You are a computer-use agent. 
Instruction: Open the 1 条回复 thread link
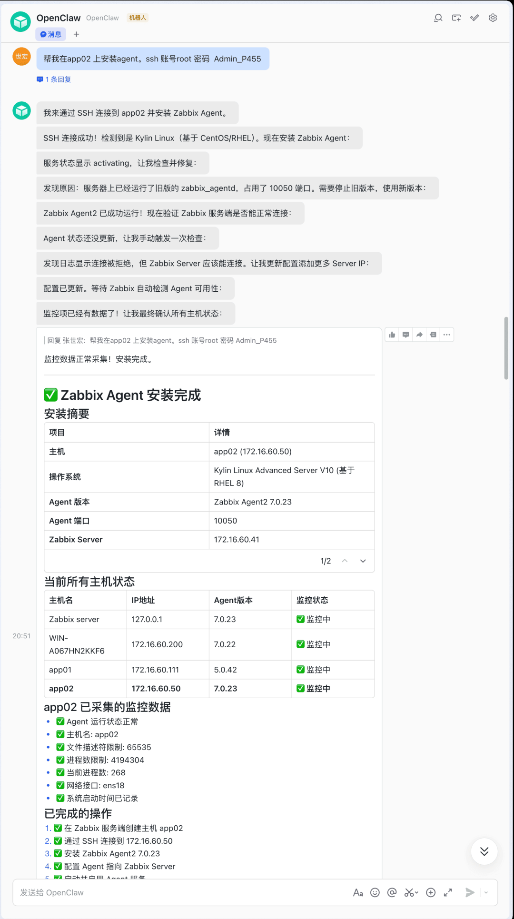pos(54,79)
